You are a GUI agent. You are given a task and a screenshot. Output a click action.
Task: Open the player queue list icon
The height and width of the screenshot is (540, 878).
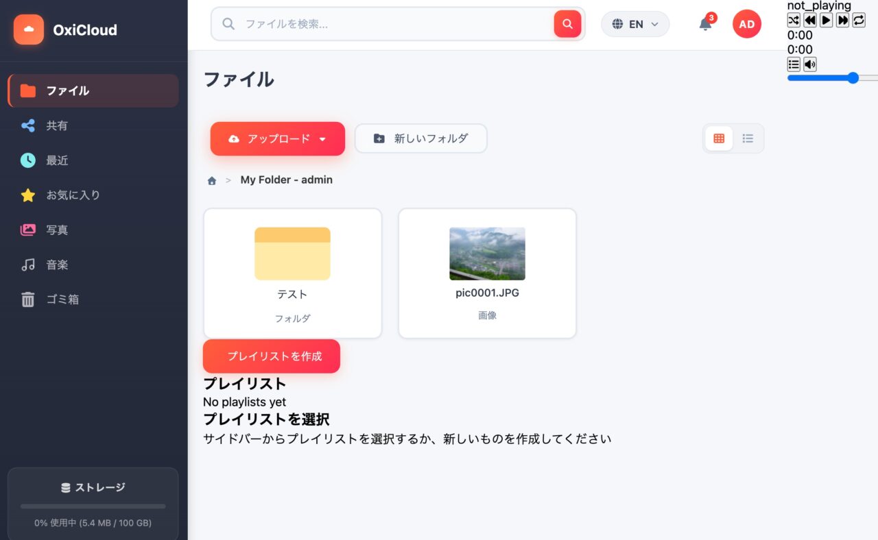(x=794, y=64)
